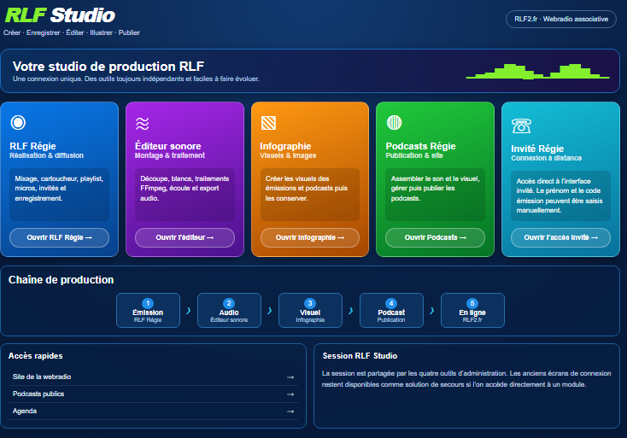Click the Accès rapides heading

pyautogui.click(x=36, y=356)
